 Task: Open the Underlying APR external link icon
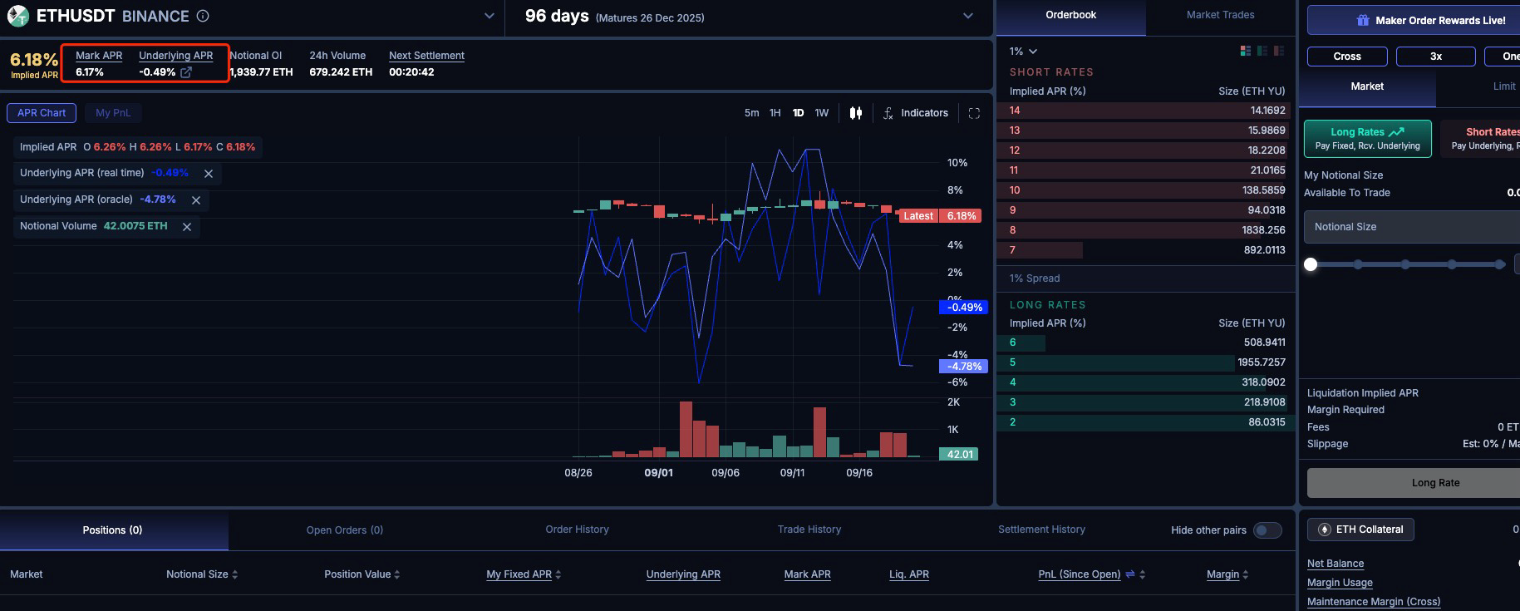[186, 72]
